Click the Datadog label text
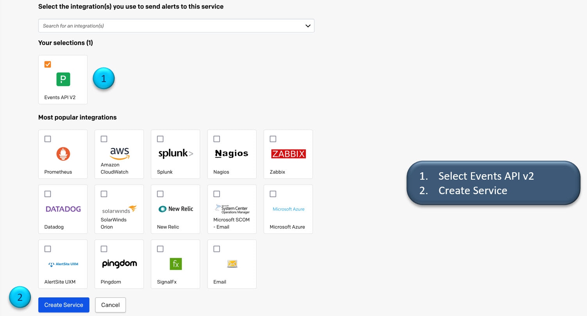The width and height of the screenshot is (587, 316). coord(54,227)
